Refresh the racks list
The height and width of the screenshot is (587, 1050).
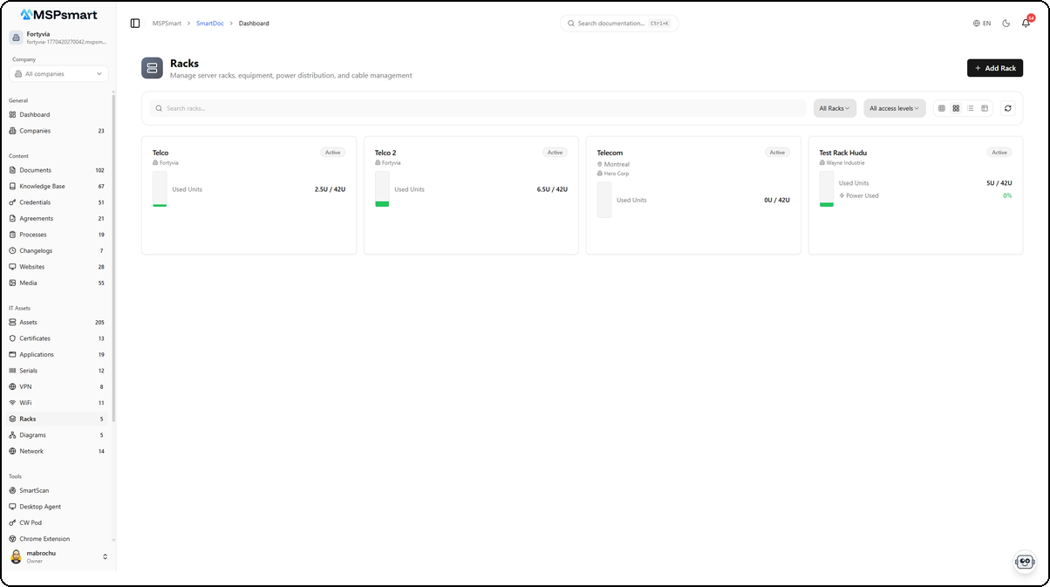pos(1007,107)
